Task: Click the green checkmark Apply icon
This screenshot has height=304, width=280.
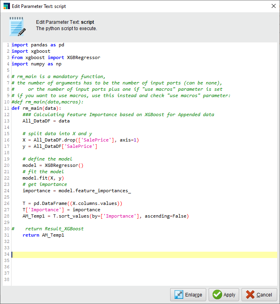Action: [x=217, y=294]
